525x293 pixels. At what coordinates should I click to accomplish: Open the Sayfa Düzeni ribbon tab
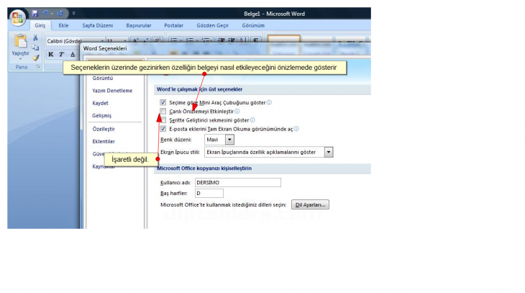[97, 25]
